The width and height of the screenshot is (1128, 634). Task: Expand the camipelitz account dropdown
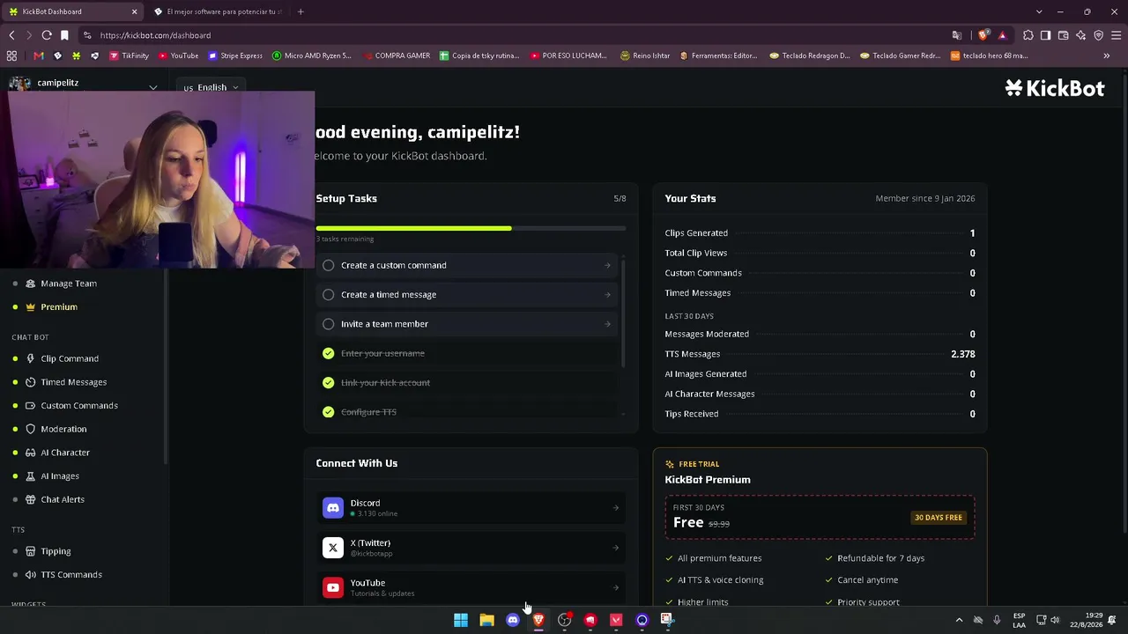[153, 87]
